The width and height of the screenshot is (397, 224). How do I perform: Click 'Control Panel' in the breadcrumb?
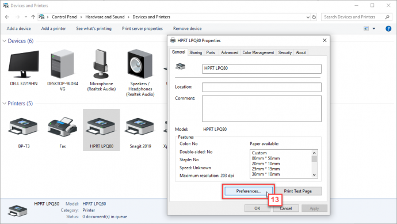coord(64,17)
